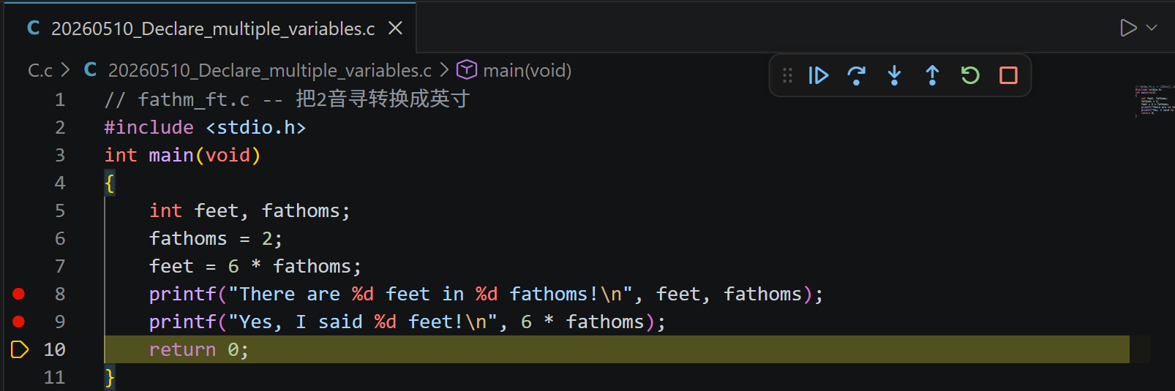Click the current-line marker at line 10
Viewport: 1175px width, 391px height.
(20, 349)
